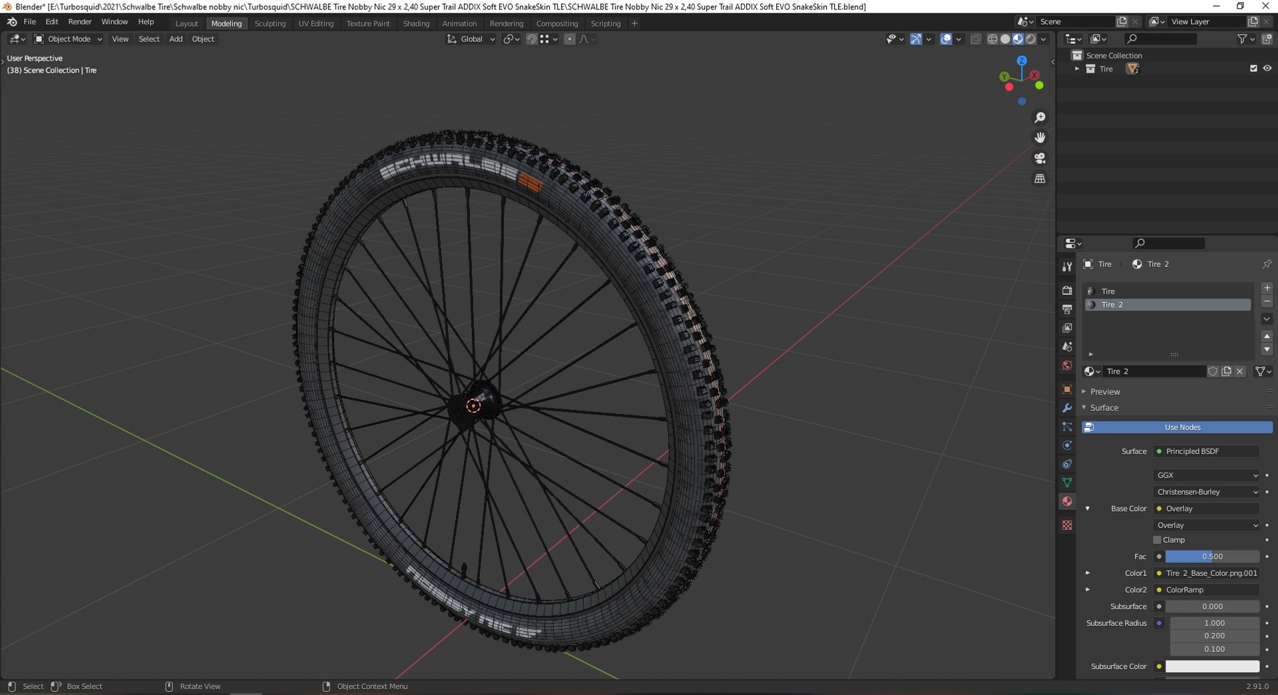Add a new material slot with plus
Image resolution: width=1278 pixels, height=695 pixels.
(1267, 288)
